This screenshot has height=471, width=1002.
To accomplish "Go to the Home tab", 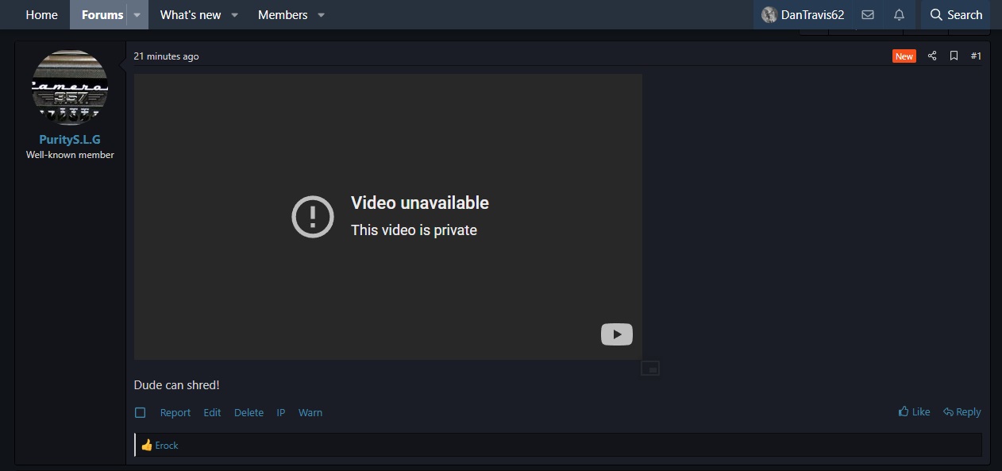I will click(x=41, y=15).
